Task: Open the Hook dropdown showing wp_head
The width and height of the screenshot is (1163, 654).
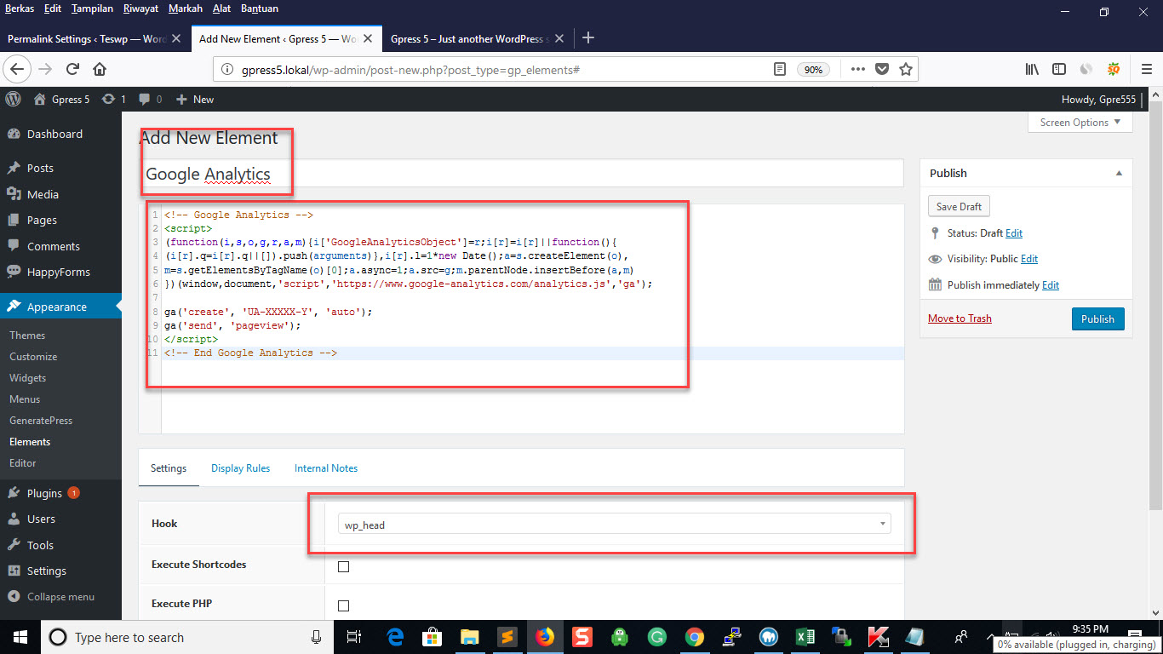Action: [x=614, y=525]
